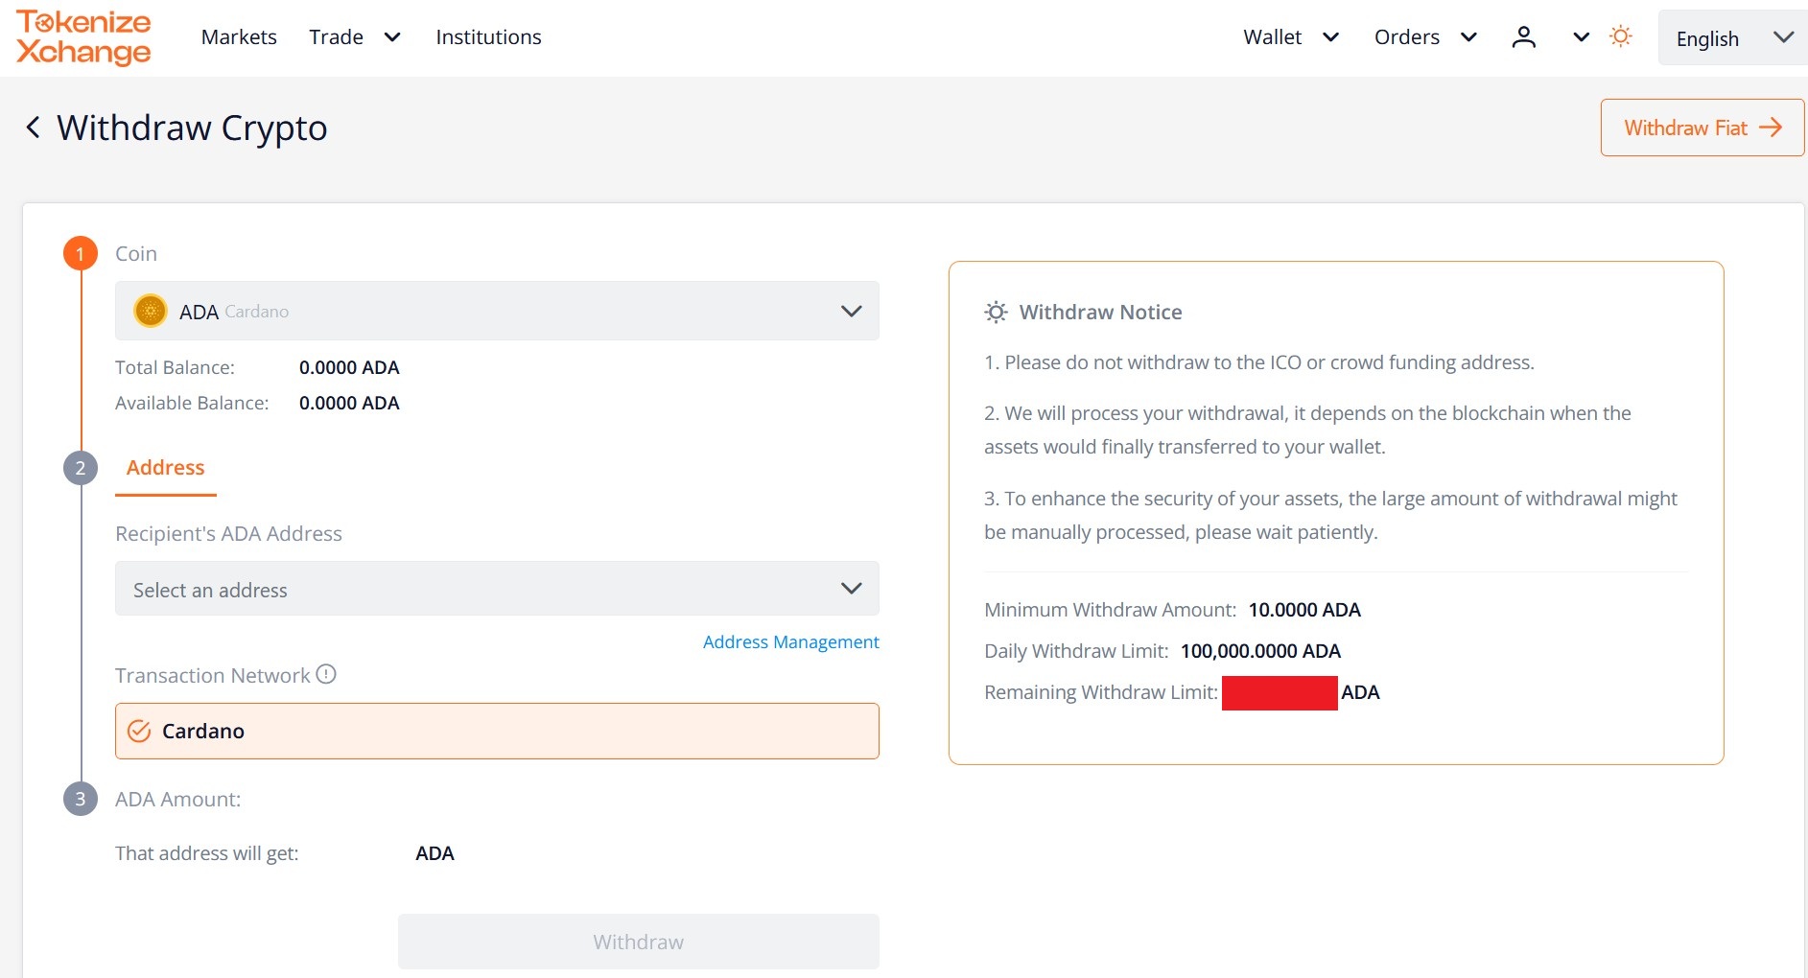The image size is (1808, 978).
Task: Click the Withdraw Notice lightbulb icon
Action: [997, 312]
